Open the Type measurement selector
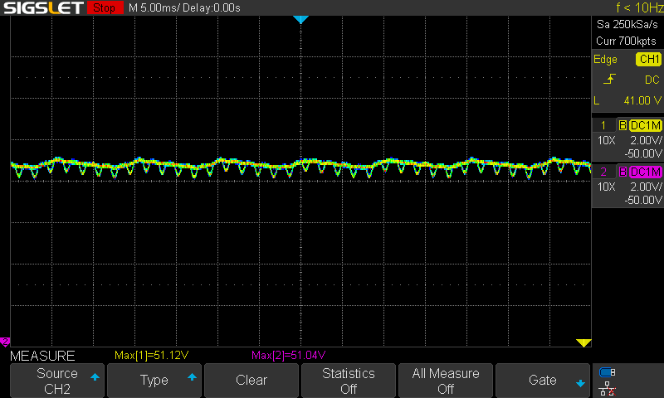The image size is (664, 398). click(x=154, y=381)
